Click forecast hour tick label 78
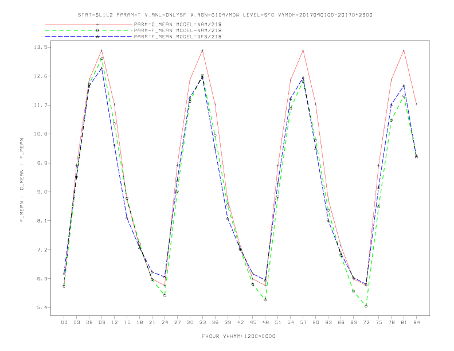 [x=391, y=322]
